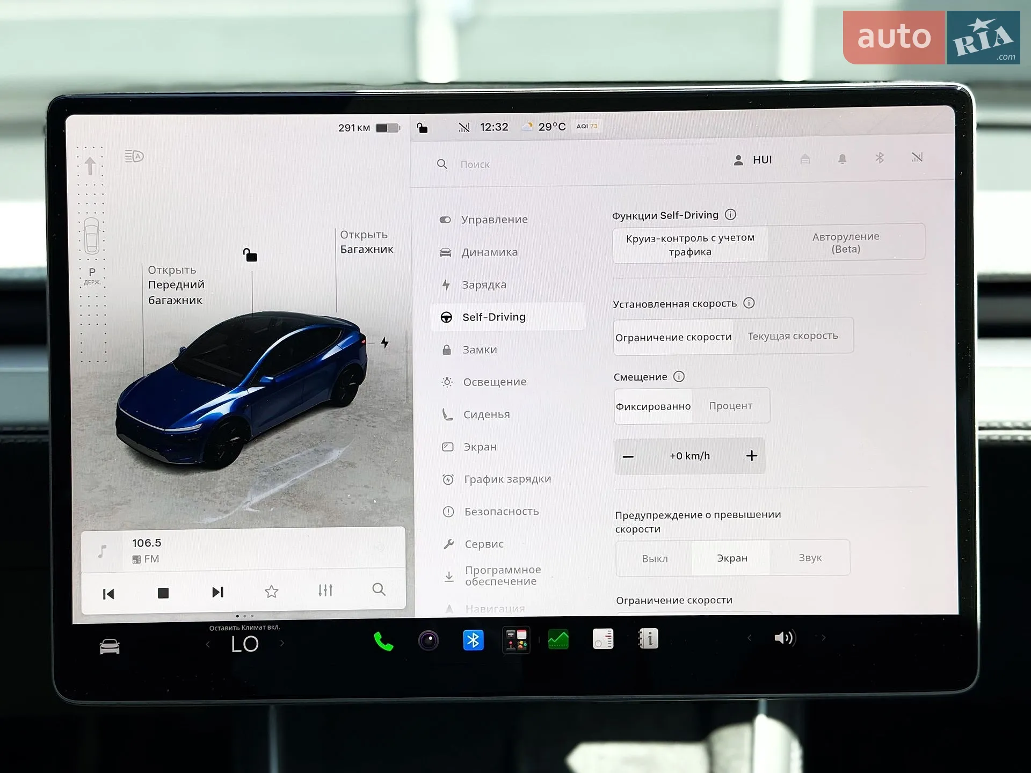This screenshot has height=773, width=1031.
Task: Select Круиз-контроль с учетом трафика option
Action: (691, 245)
